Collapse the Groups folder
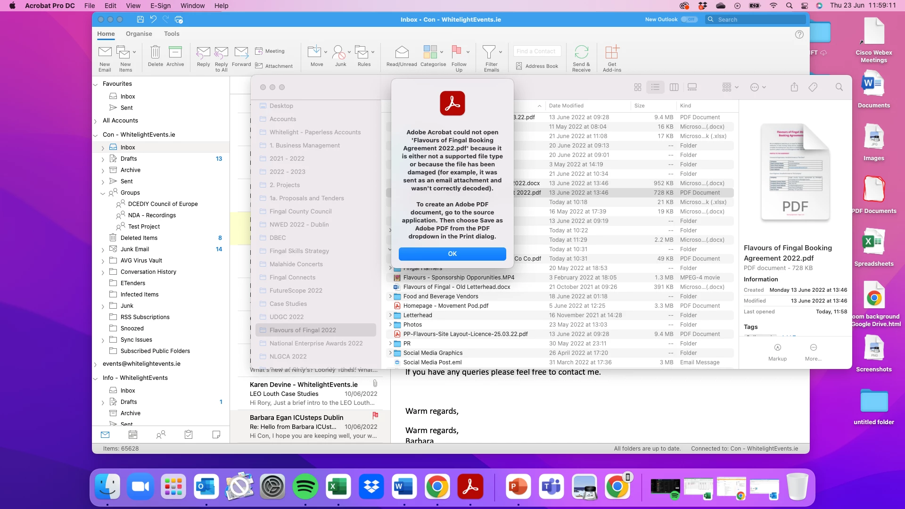905x509 pixels. 103,193
